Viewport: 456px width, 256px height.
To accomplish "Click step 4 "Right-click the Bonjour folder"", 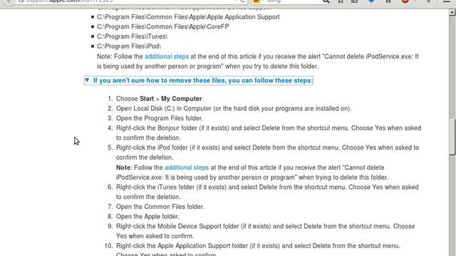I will pos(269,133).
